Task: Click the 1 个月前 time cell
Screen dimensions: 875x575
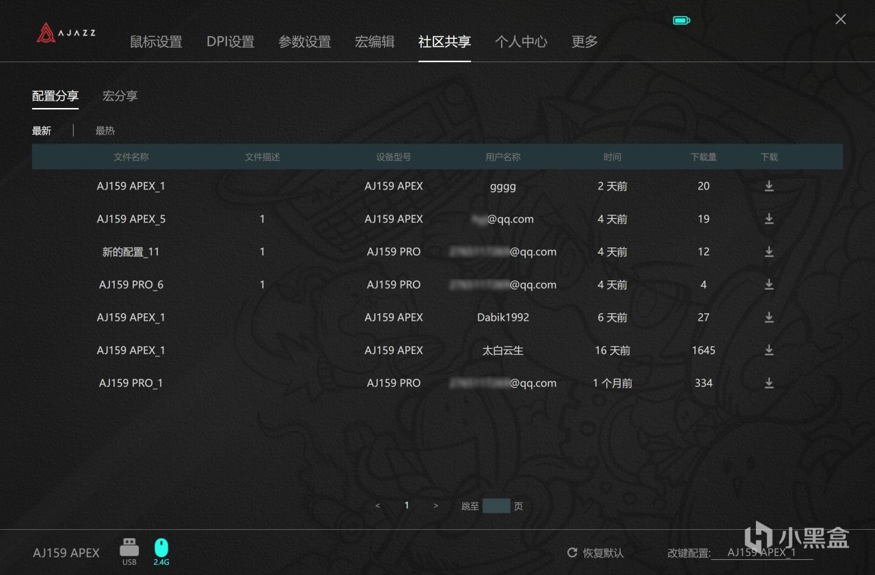Action: coord(612,383)
